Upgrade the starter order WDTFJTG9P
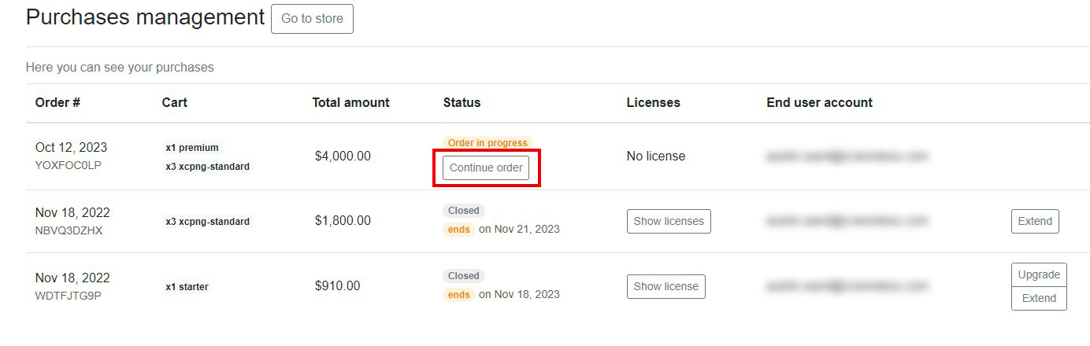This screenshot has width=1090, height=346. (x=1039, y=274)
